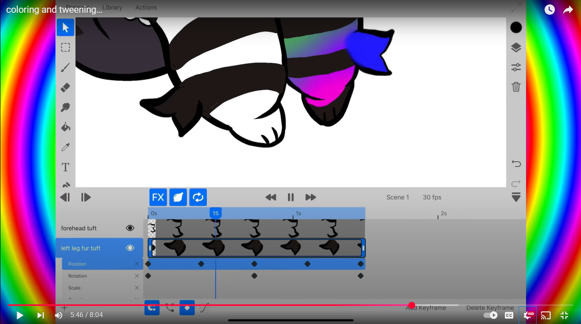Rewind the animation playback

(271, 197)
